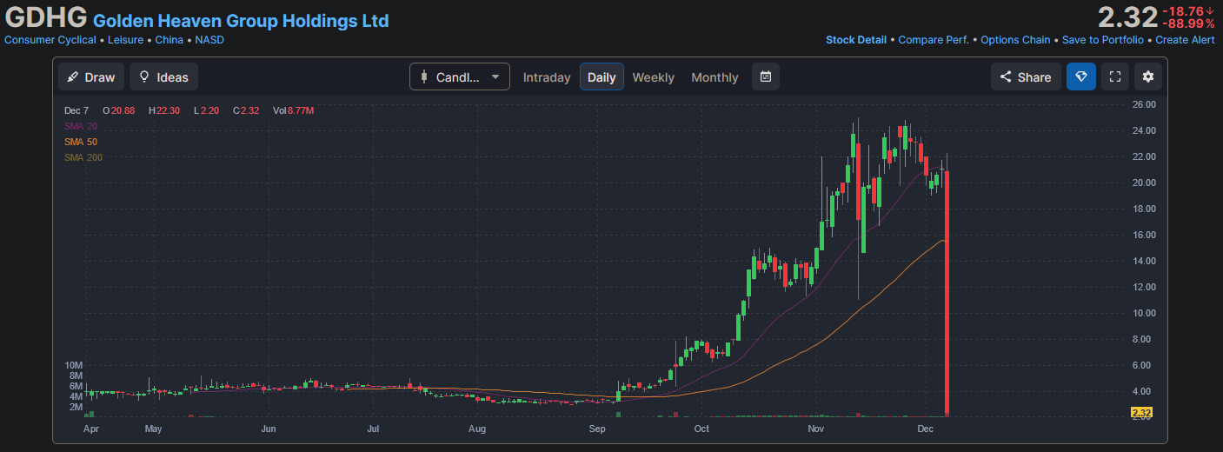Click the Nov label on time axis
The image size is (1223, 452).
click(x=815, y=429)
